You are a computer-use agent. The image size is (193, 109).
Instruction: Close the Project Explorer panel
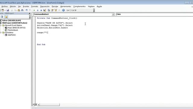tap(30, 13)
